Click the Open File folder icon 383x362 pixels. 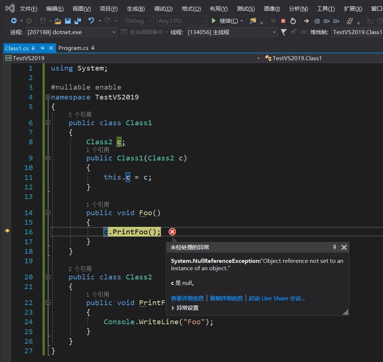pos(58,21)
